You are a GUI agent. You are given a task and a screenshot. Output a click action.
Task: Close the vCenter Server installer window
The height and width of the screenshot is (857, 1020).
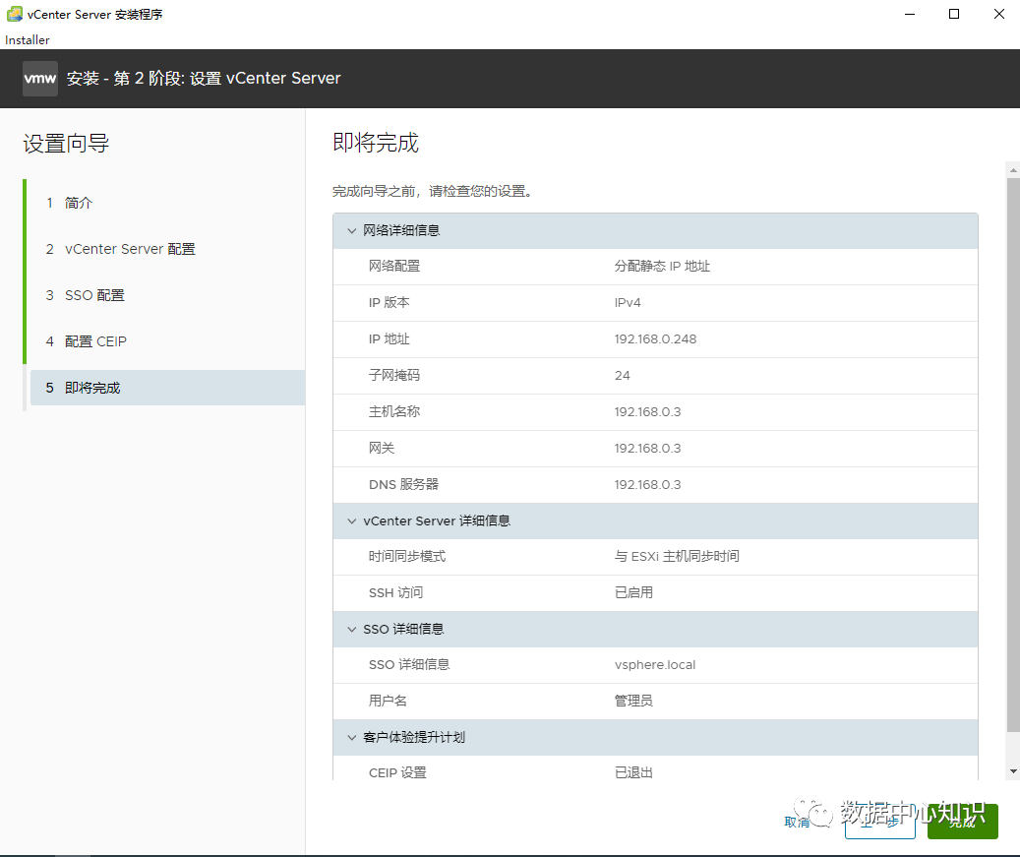(999, 15)
